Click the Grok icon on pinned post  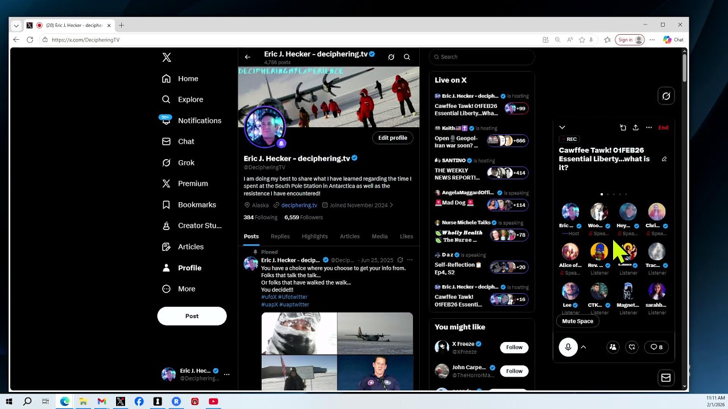(x=400, y=260)
